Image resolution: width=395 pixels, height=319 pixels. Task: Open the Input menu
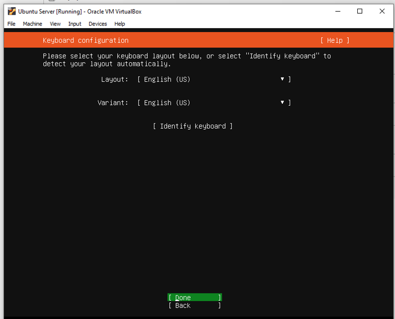(x=75, y=24)
